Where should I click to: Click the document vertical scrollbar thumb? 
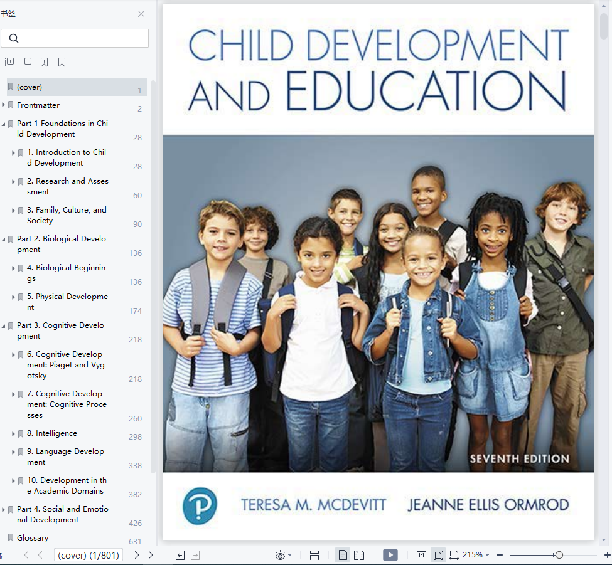tap(604, 26)
